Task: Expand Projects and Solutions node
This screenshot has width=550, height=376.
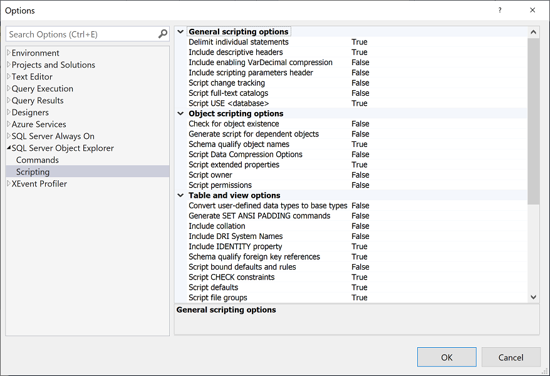Action: pos(9,64)
